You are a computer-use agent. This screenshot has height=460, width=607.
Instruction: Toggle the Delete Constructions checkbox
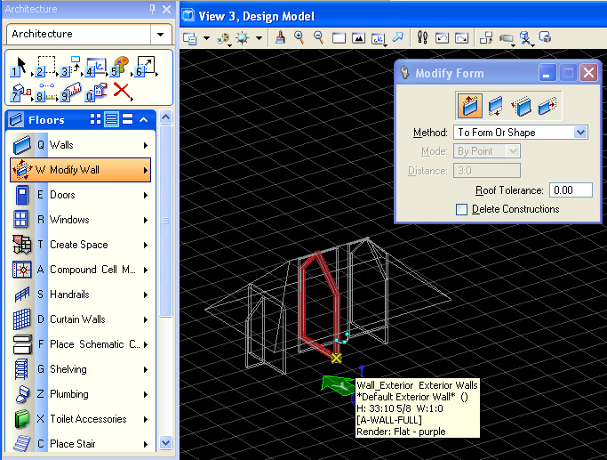click(x=461, y=209)
